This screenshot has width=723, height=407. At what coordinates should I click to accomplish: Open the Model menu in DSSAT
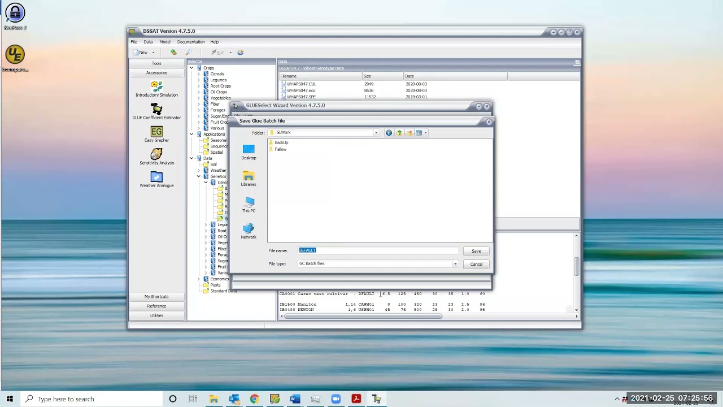(164, 42)
